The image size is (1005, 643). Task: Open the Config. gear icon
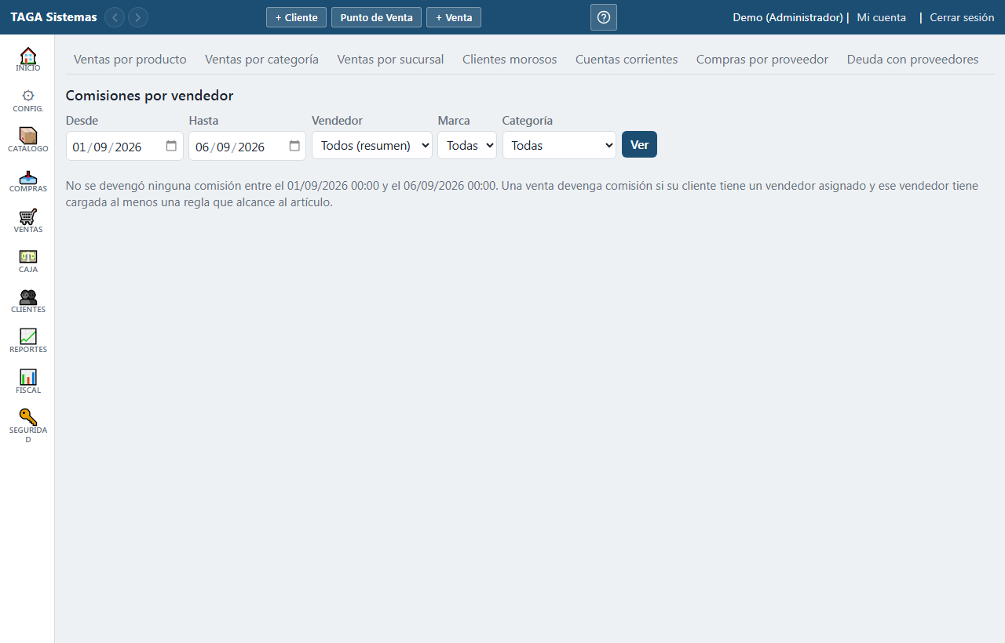coord(28,96)
